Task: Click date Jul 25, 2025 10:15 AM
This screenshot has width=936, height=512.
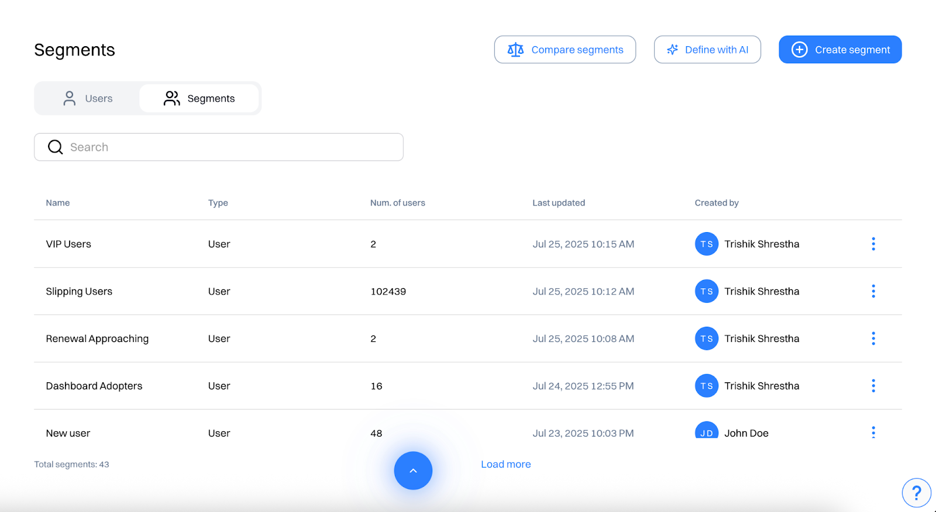Action: point(583,244)
